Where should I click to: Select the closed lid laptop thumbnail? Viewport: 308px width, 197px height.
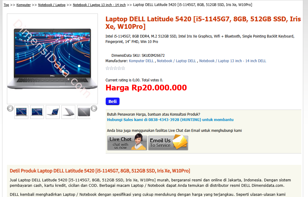click(84, 112)
